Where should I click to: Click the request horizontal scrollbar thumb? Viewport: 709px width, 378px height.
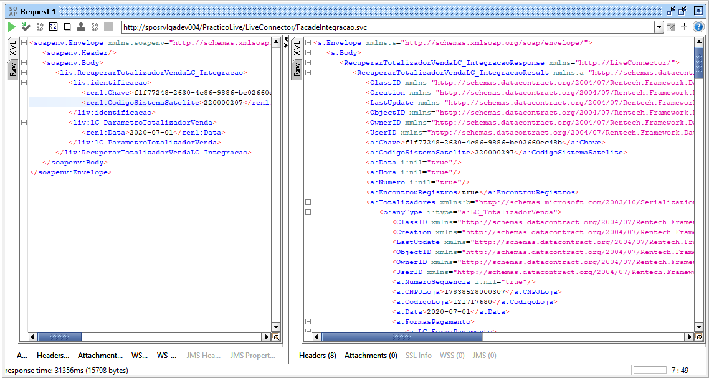pos(59,337)
